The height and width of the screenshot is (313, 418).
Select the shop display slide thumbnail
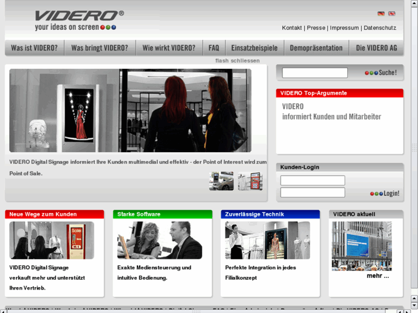[x=250, y=181]
